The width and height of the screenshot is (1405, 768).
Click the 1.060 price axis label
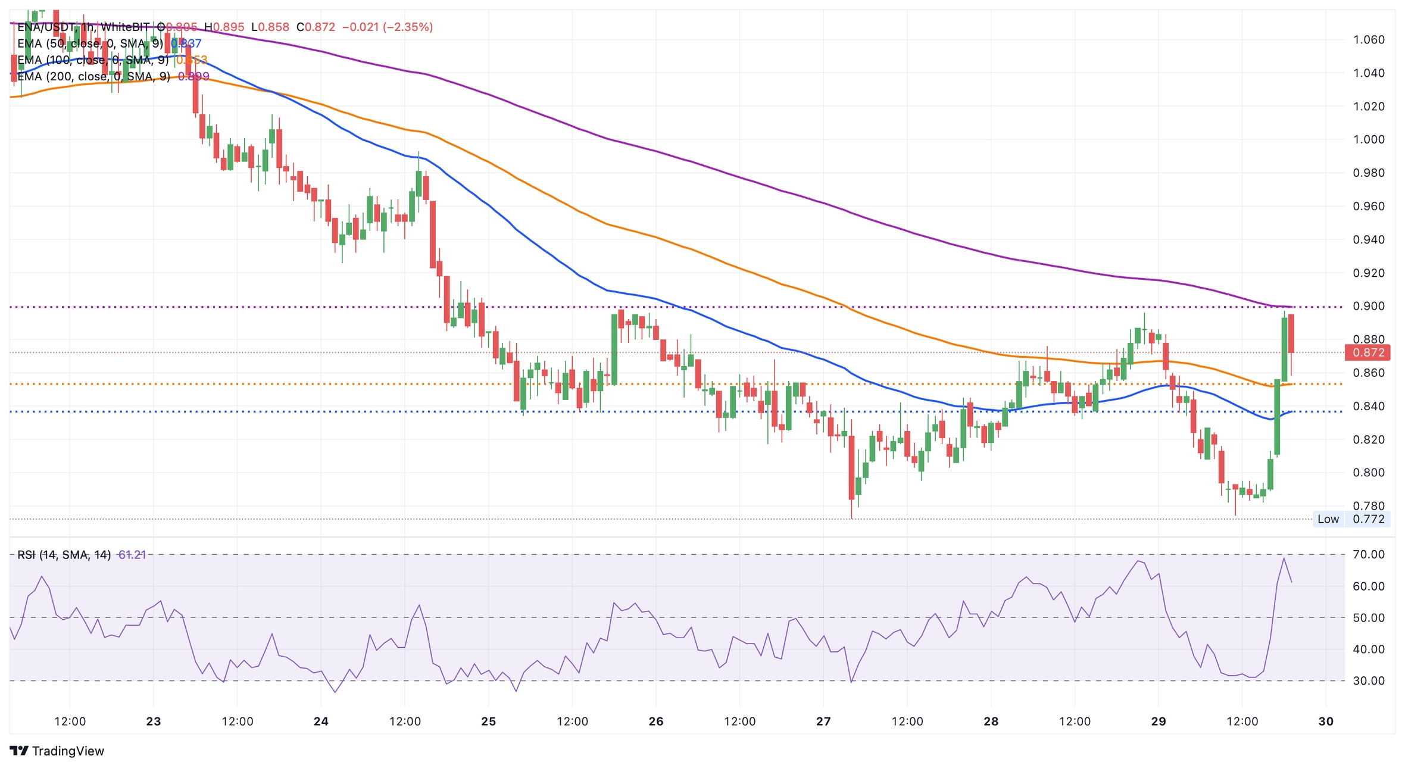coord(1369,40)
